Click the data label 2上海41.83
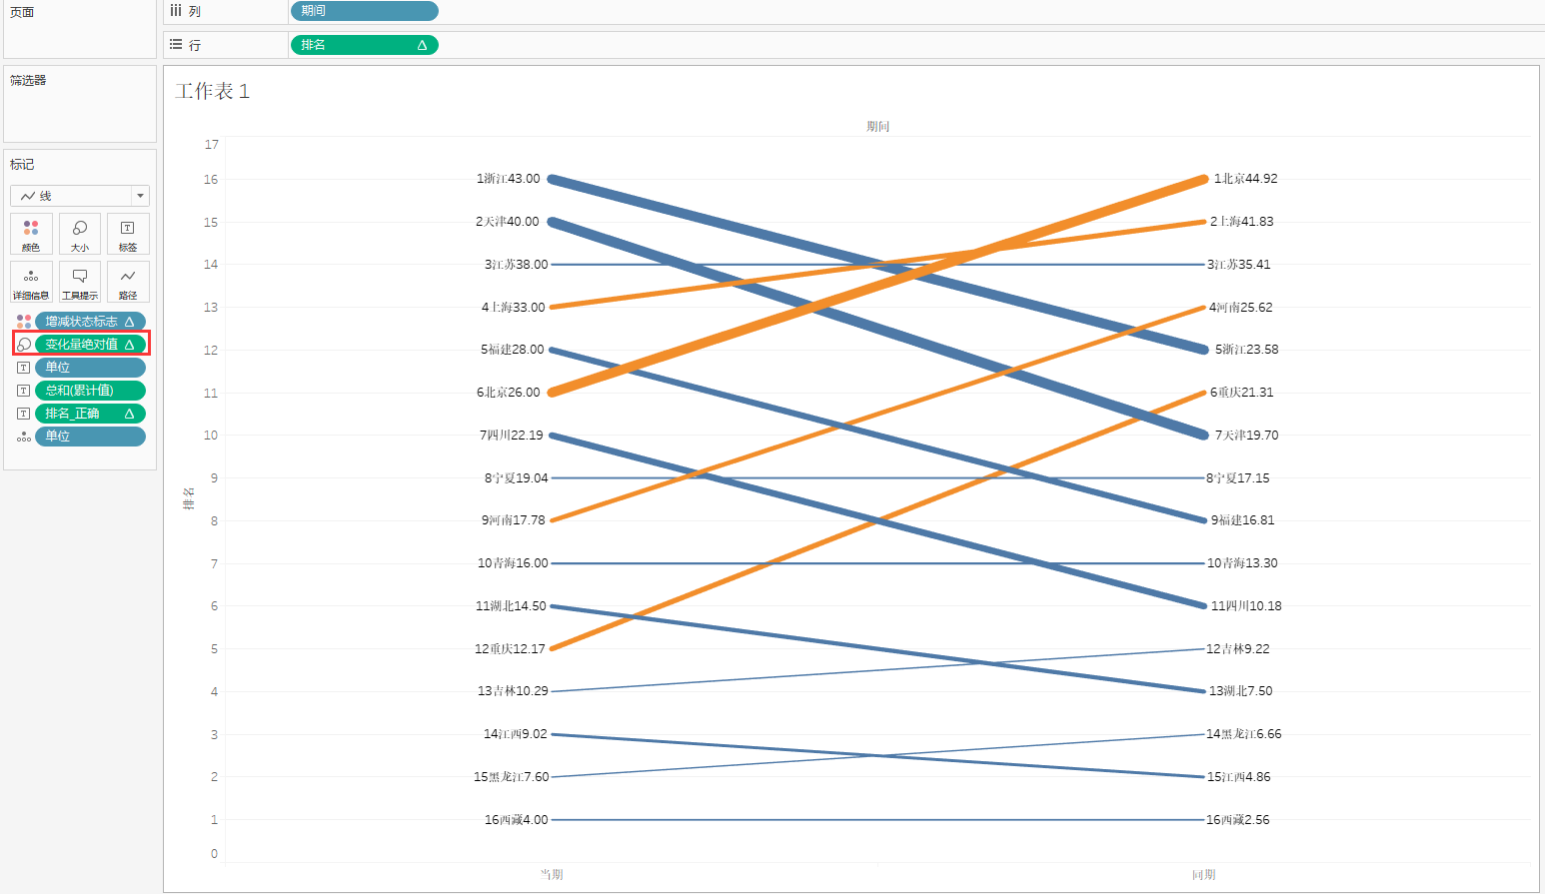 1242,222
